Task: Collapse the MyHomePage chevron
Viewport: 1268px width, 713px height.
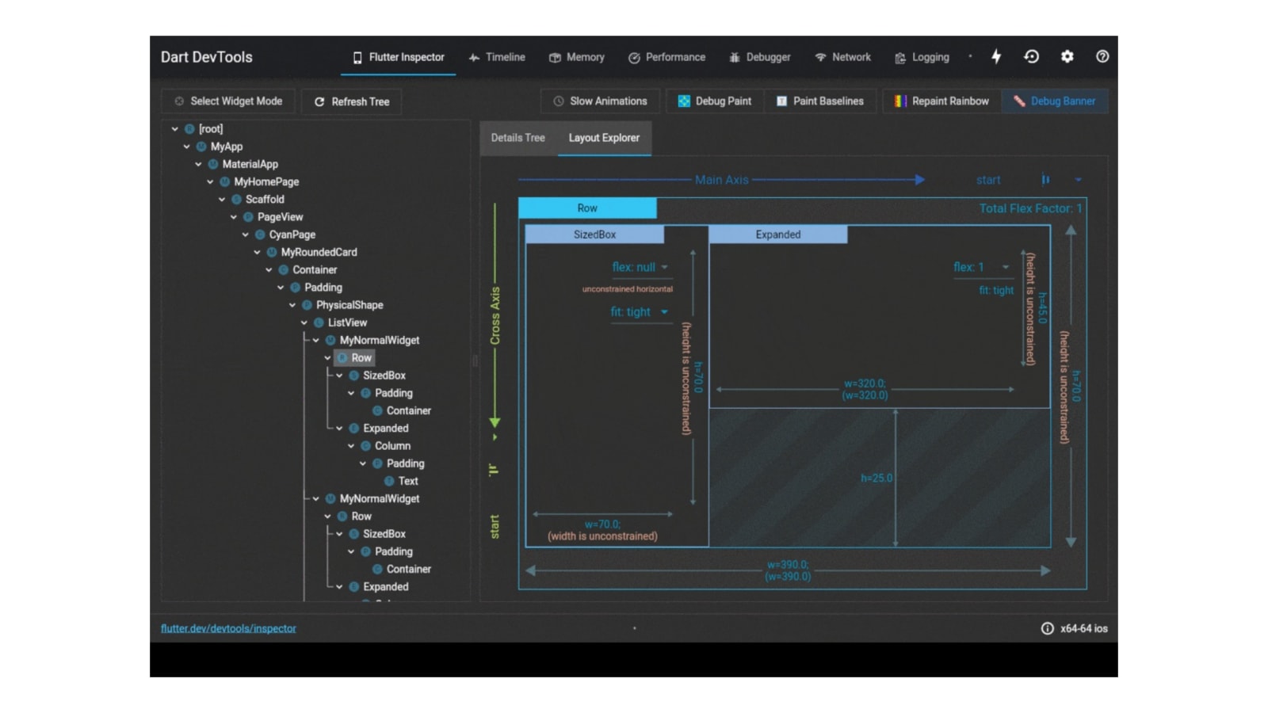Action: click(x=210, y=181)
